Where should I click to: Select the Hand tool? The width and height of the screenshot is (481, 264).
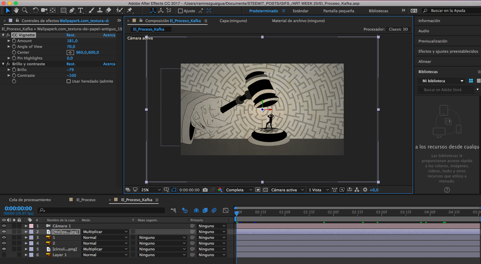click(x=16, y=10)
